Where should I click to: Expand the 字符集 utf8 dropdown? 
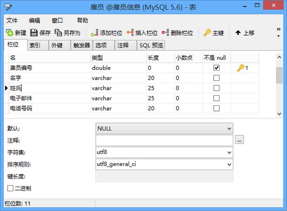(x=230, y=153)
